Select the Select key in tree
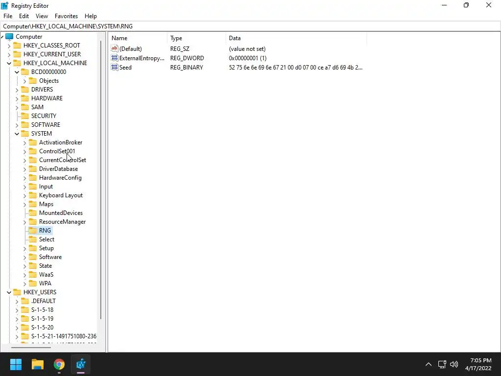 [x=46, y=239]
